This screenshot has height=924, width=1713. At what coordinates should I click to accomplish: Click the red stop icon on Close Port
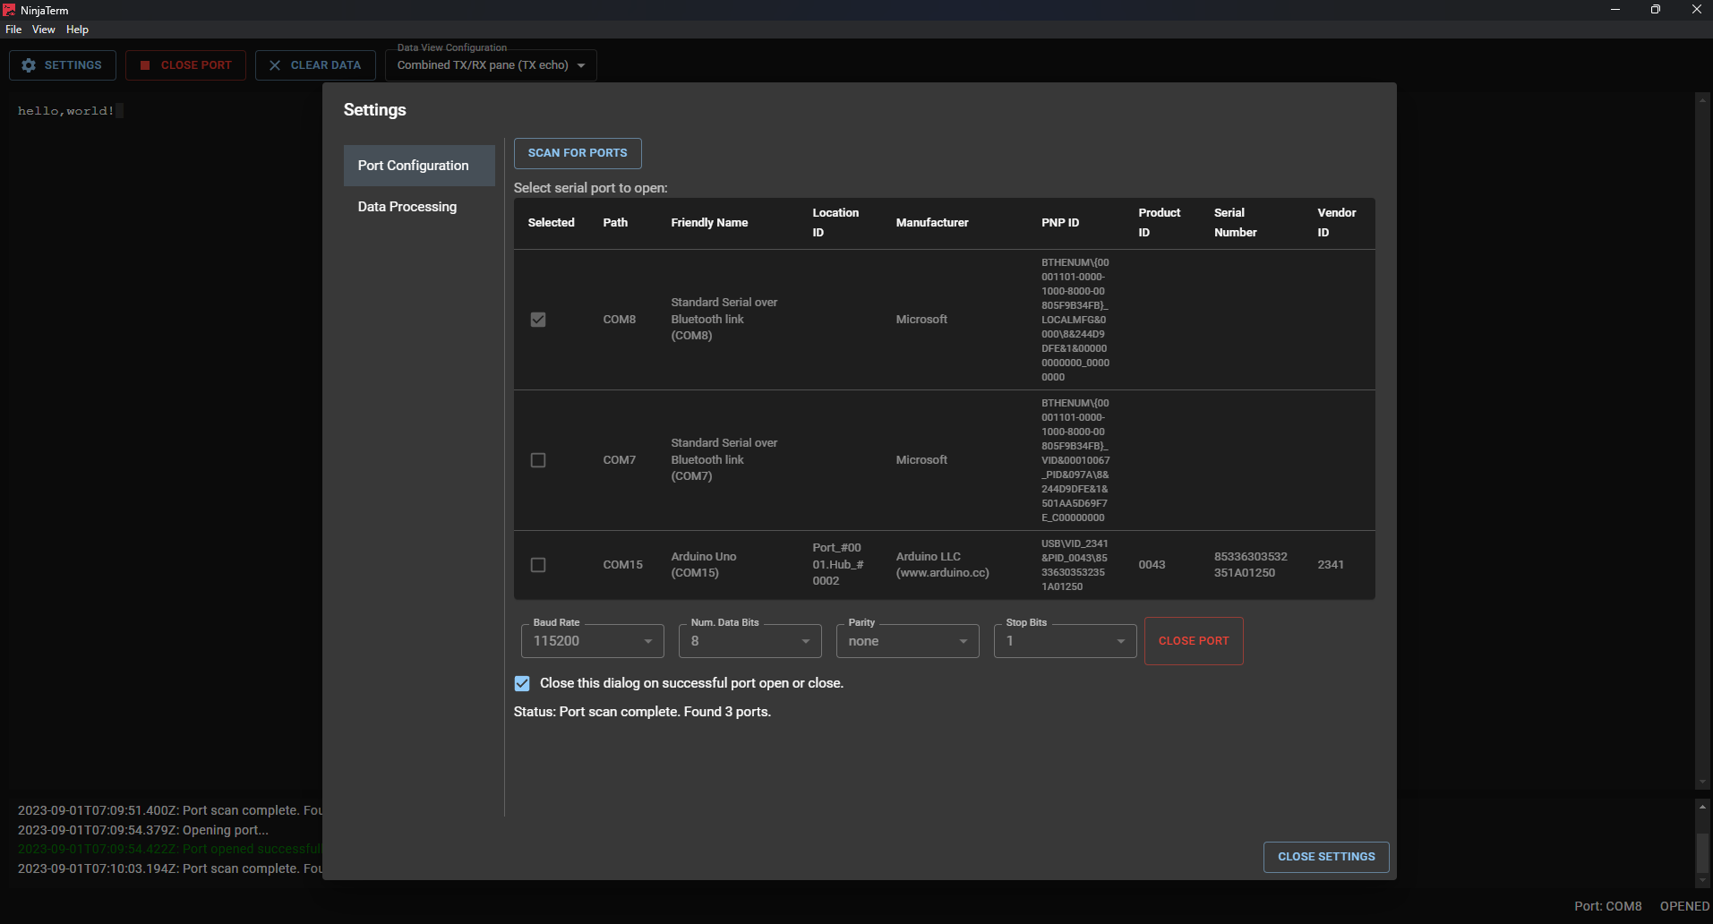point(145,65)
